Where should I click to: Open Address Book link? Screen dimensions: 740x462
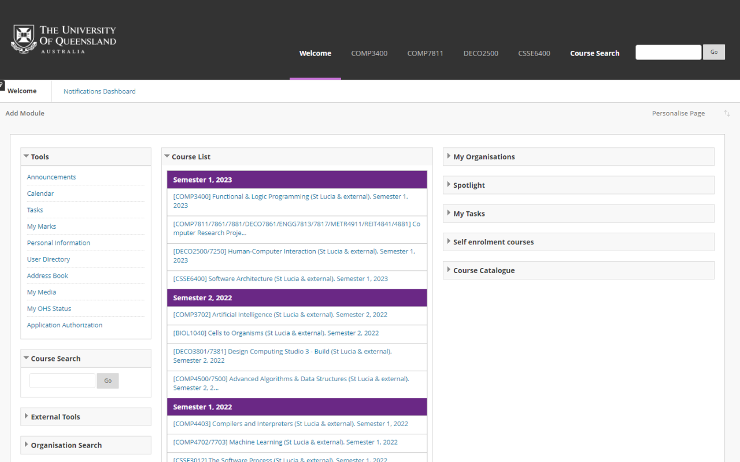47,276
